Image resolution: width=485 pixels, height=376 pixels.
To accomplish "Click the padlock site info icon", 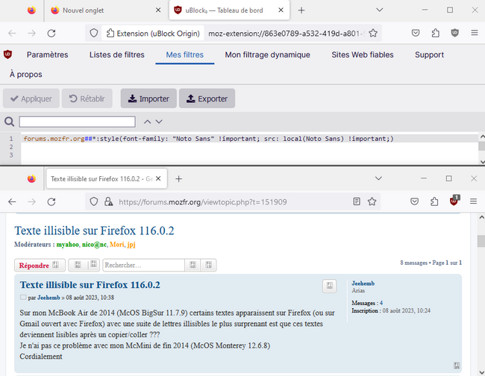I will pos(108,202).
